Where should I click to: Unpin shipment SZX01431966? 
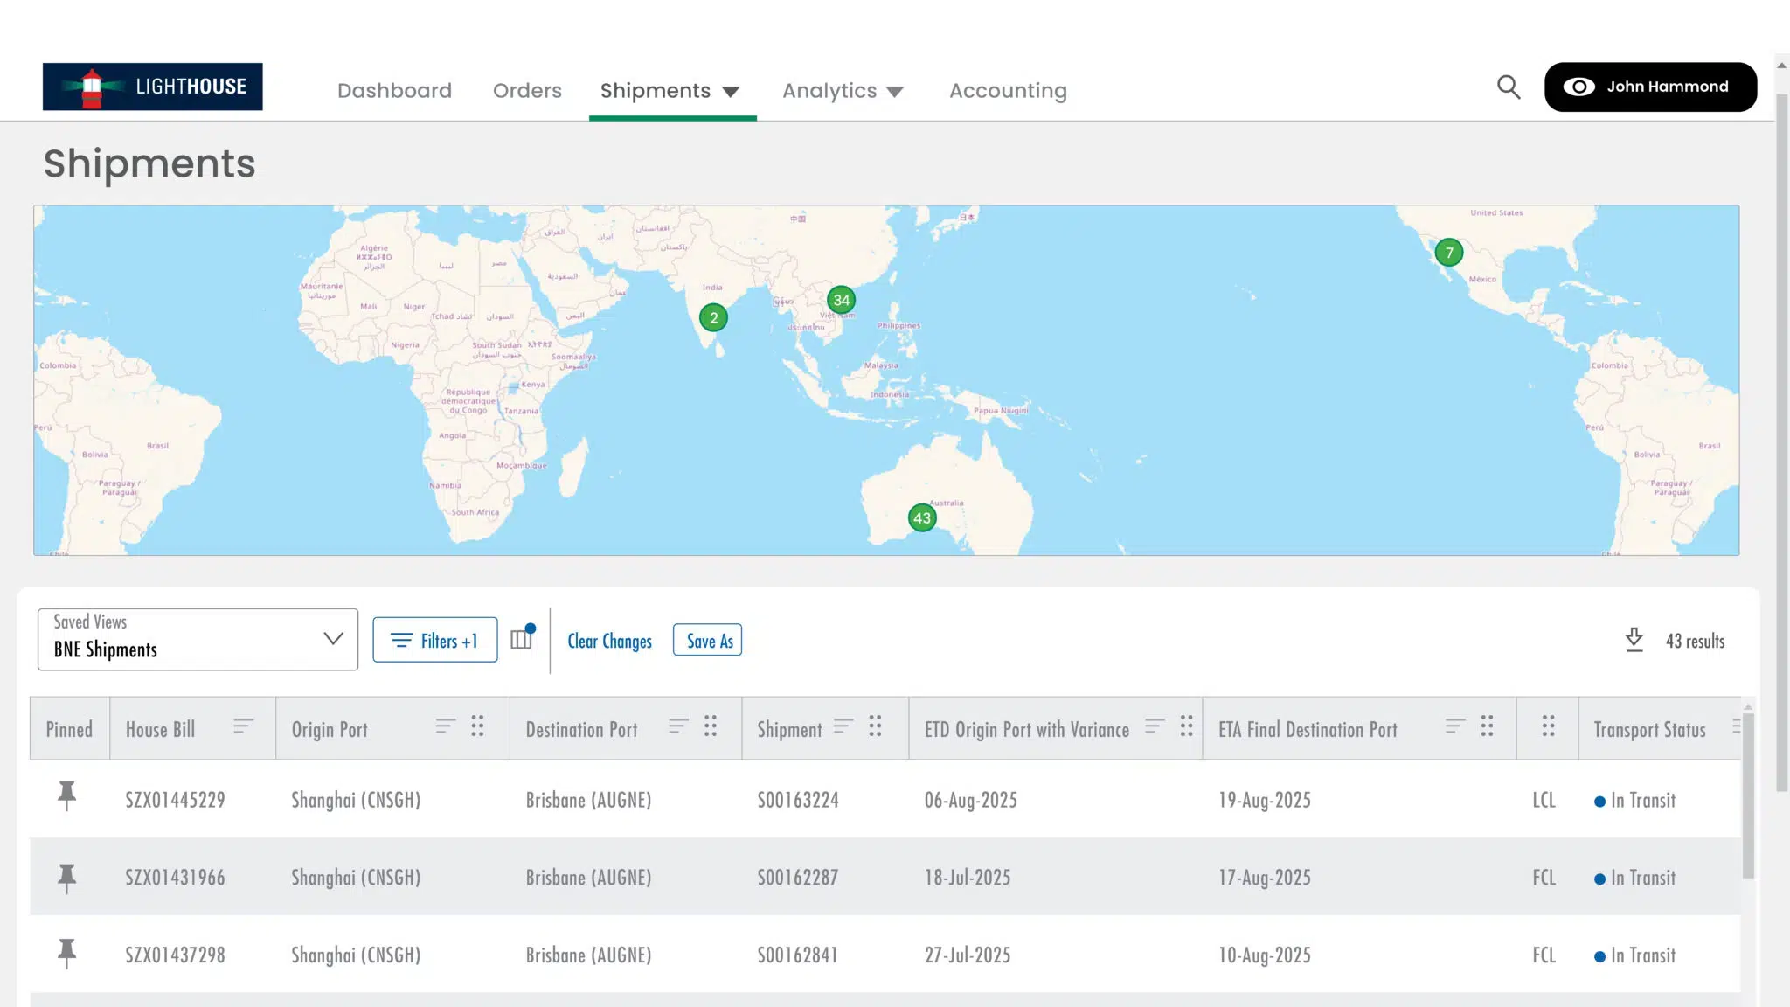68,875
